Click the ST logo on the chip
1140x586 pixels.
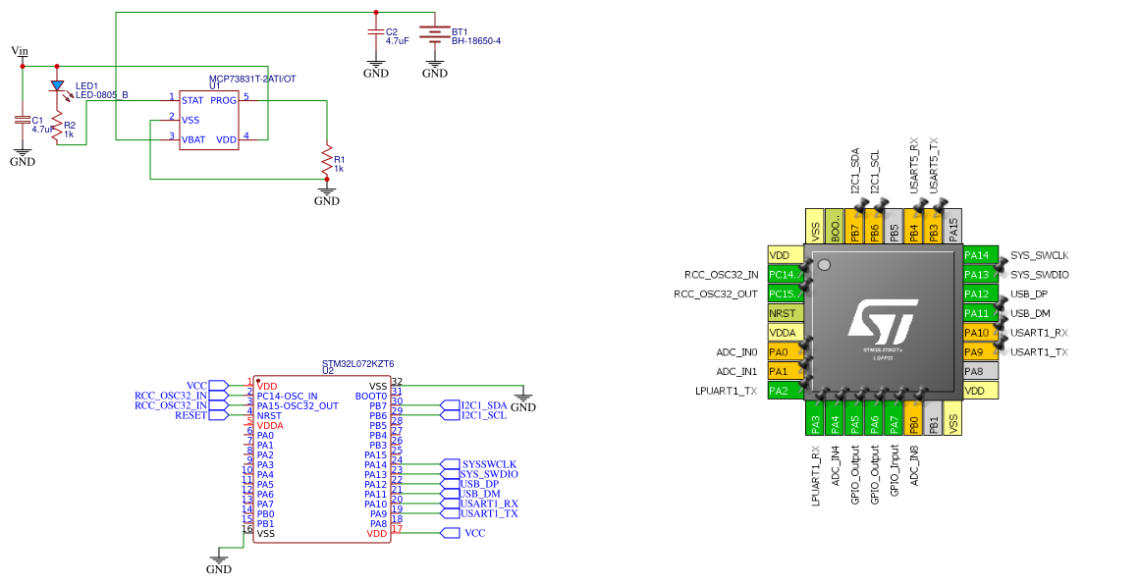click(x=882, y=321)
